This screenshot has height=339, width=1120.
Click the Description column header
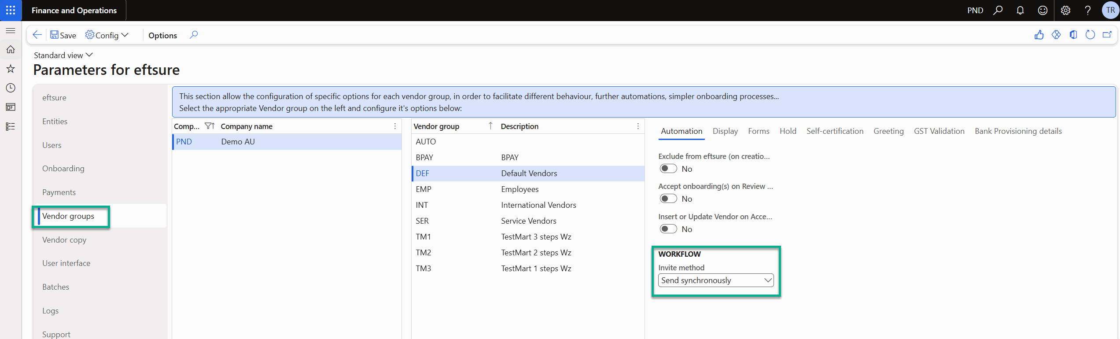pyautogui.click(x=519, y=126)
